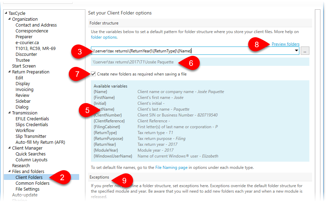The image size is (327, 203).
Task: Open Quick Searches settings
Action: (30, 154)
